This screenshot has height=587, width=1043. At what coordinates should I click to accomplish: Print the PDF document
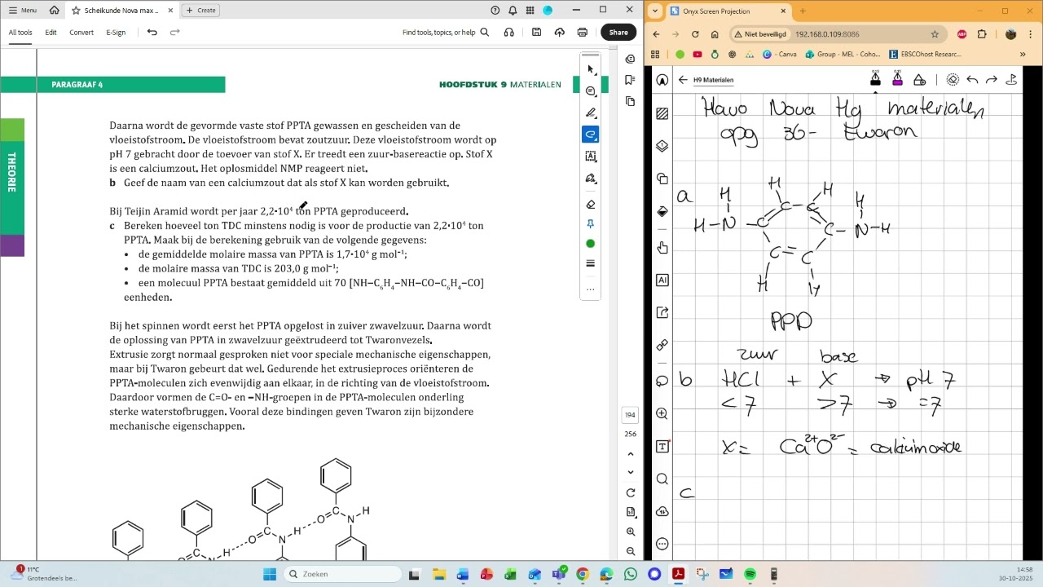coord(582,33)
